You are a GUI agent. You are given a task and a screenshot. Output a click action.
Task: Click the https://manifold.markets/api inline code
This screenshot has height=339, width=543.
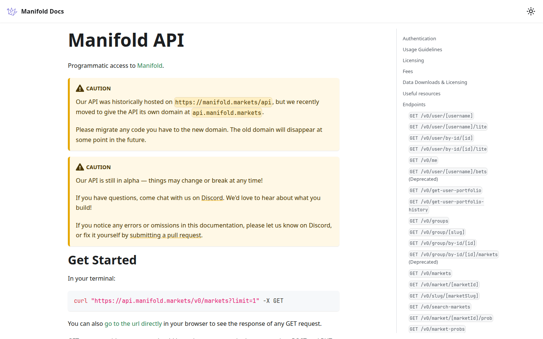[x=223, y=102]
